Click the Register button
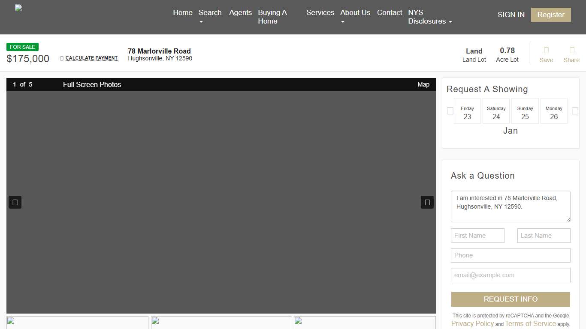The width and height of the screenshot is (586, 329). (551, 15)
